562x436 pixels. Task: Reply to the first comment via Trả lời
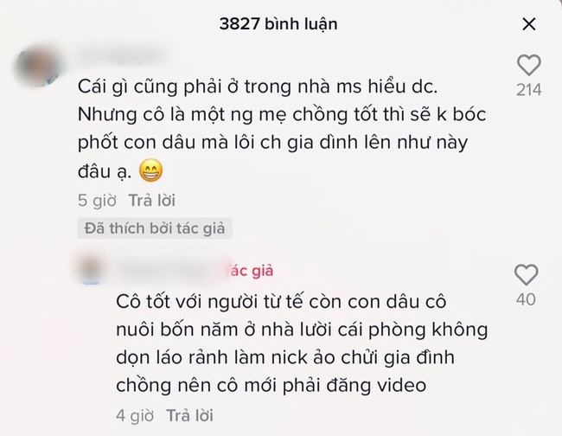(x=152, y=201)
